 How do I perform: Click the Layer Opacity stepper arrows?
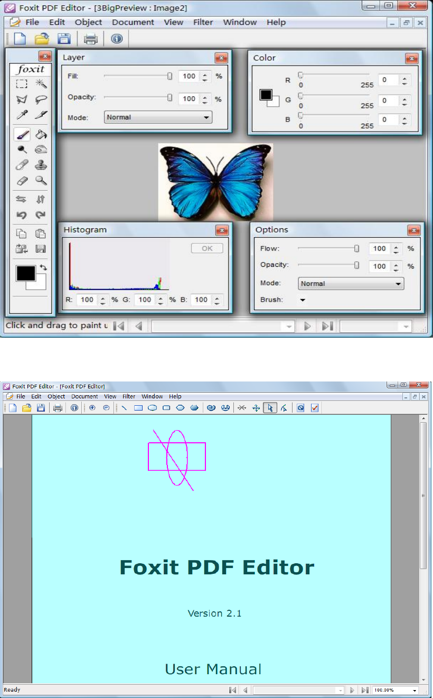206,99
